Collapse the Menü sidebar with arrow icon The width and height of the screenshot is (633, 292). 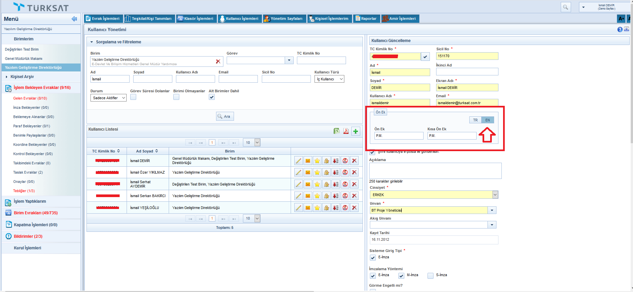coord(74,19)
